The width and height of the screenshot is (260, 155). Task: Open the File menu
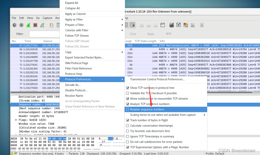tap(14, 18)
